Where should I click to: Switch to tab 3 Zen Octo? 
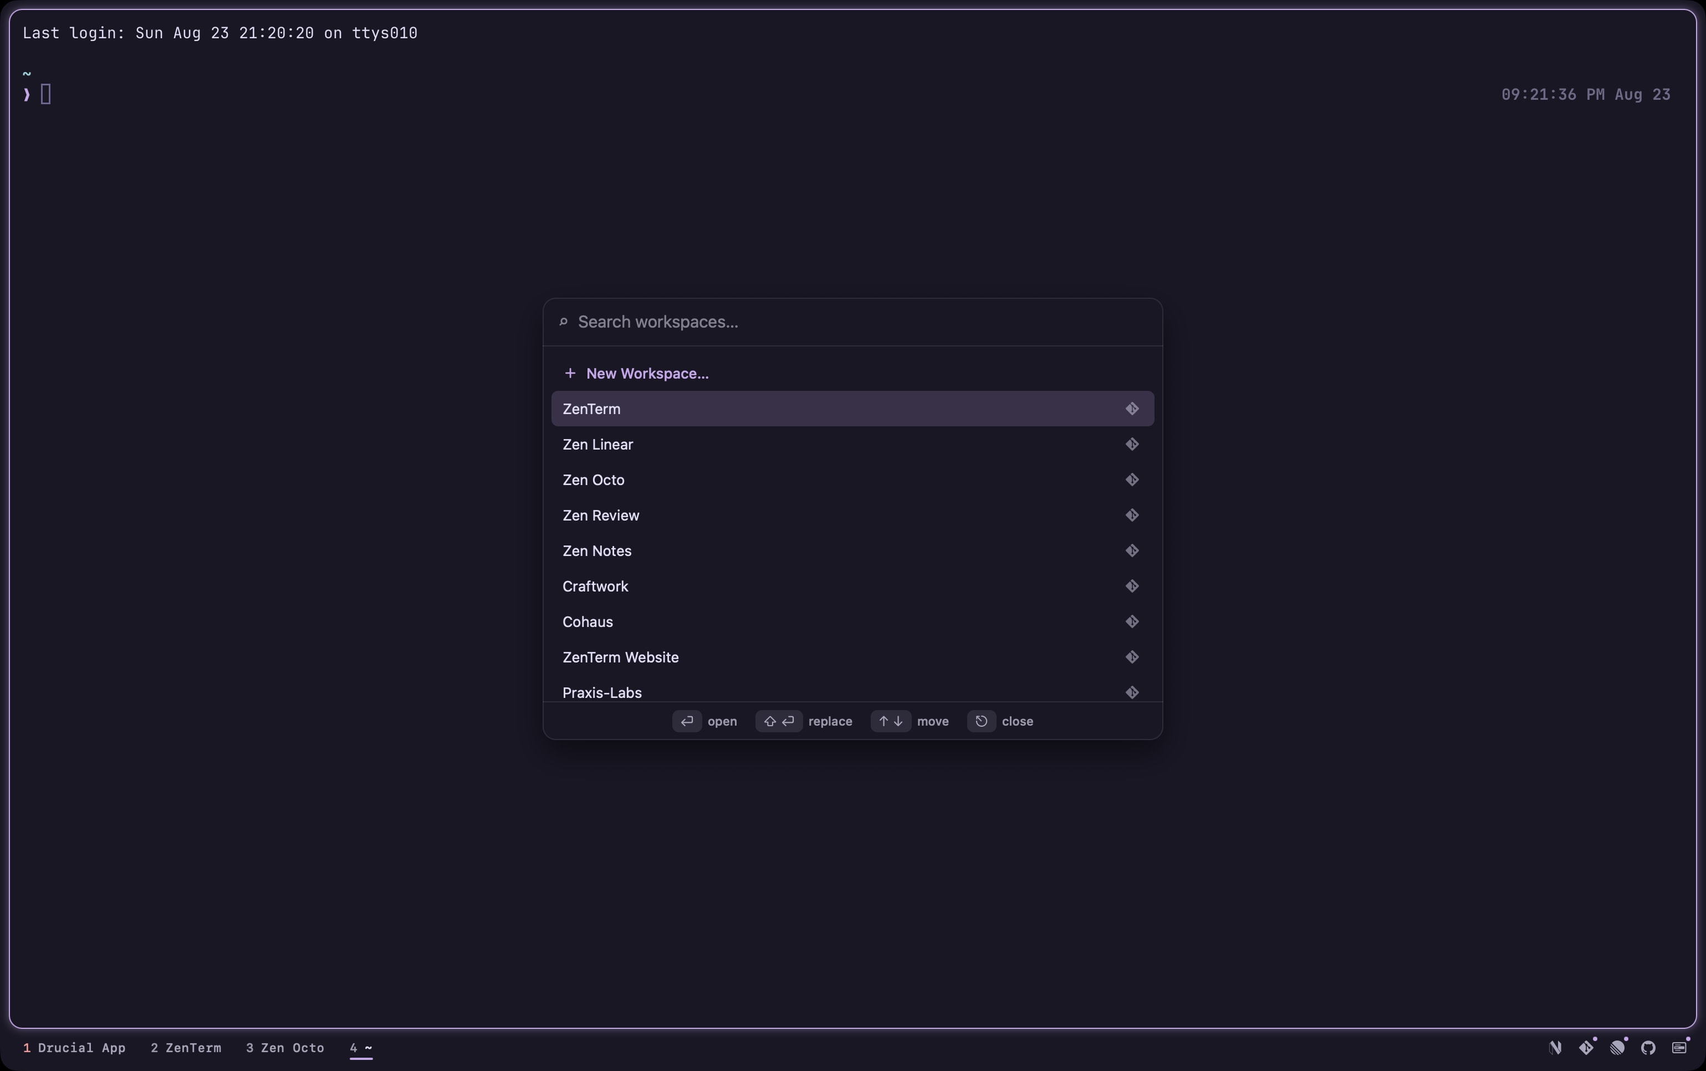pyautogui.click(x=285, y=1048)
